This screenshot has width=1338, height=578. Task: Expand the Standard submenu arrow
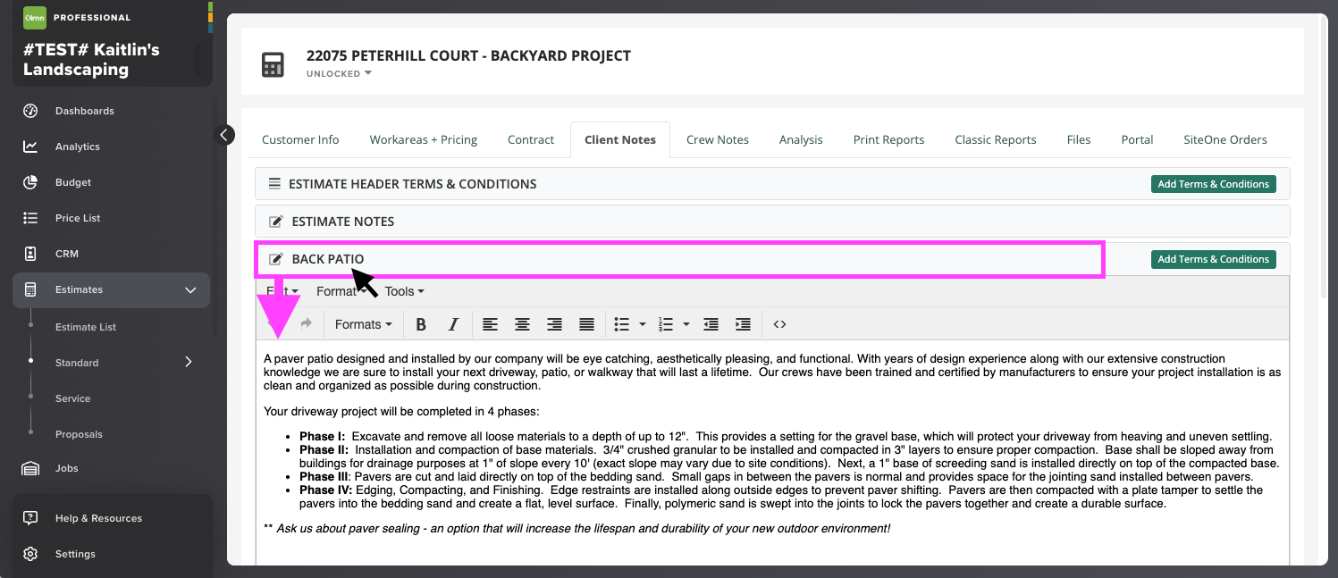(x=189, y=362)
